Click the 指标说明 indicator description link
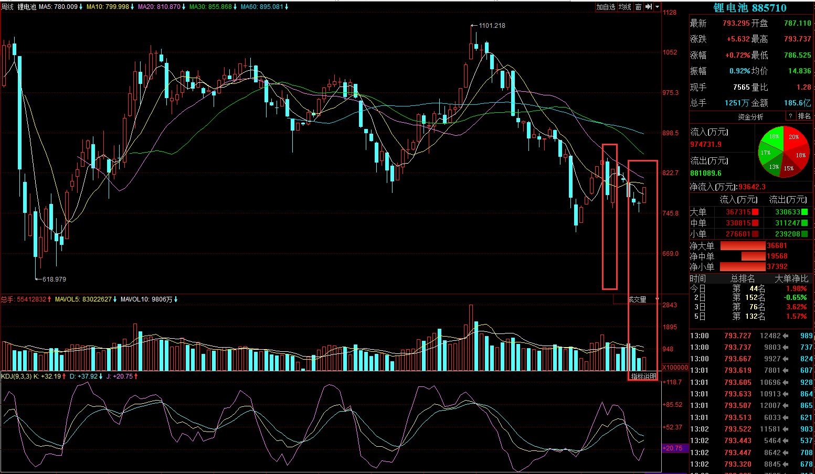815x474 pixels. (x=643, y=376)
